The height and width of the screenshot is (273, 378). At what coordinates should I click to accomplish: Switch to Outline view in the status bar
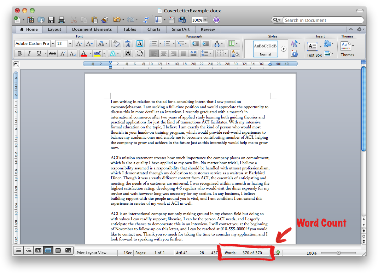point(28,250)
